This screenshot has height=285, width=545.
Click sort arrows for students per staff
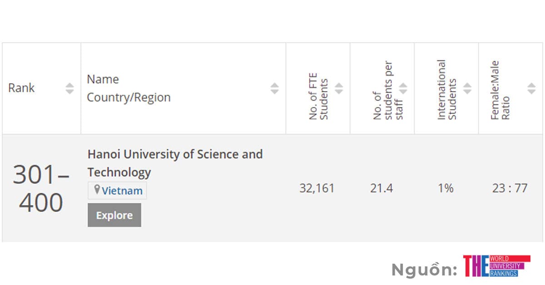pos(403,88)
